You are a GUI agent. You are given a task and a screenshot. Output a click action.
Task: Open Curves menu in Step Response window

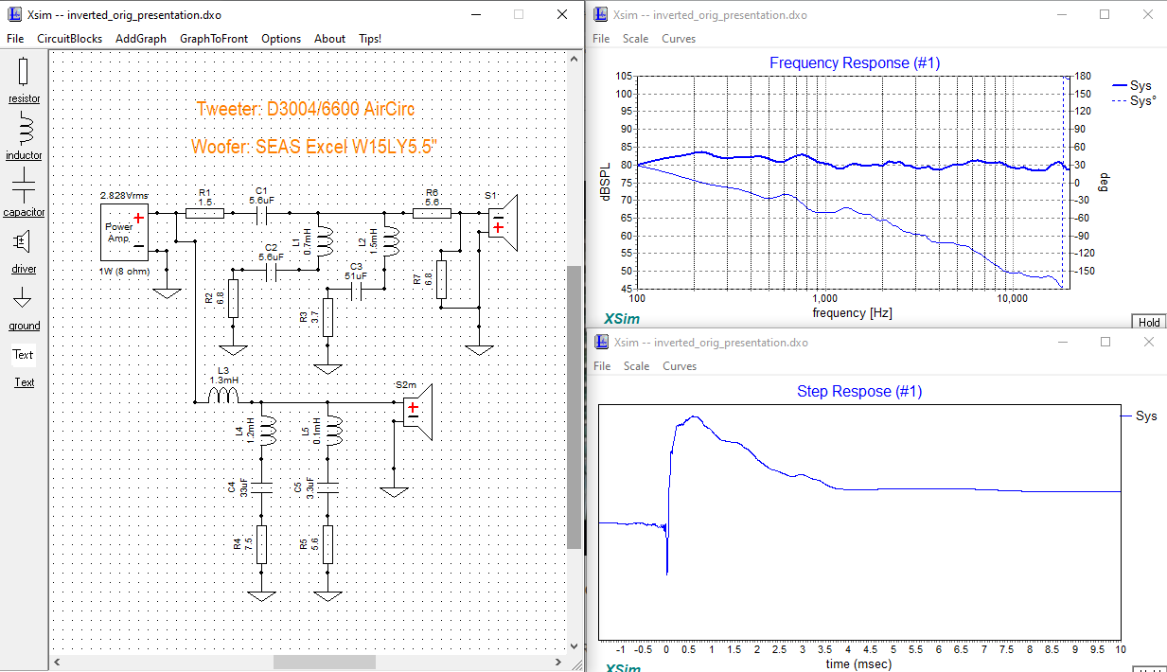pyautogui.click(x=679, y=366)
